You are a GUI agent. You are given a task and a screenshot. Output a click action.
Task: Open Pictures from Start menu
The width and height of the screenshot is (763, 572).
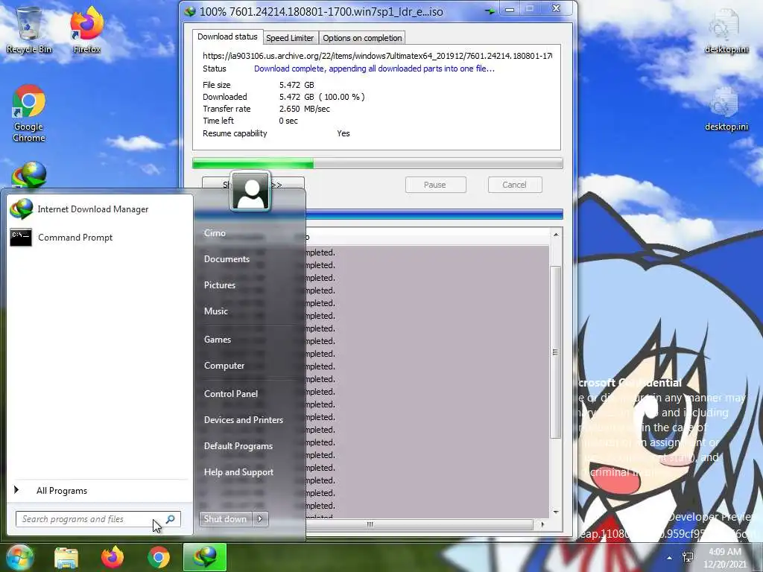220,285
